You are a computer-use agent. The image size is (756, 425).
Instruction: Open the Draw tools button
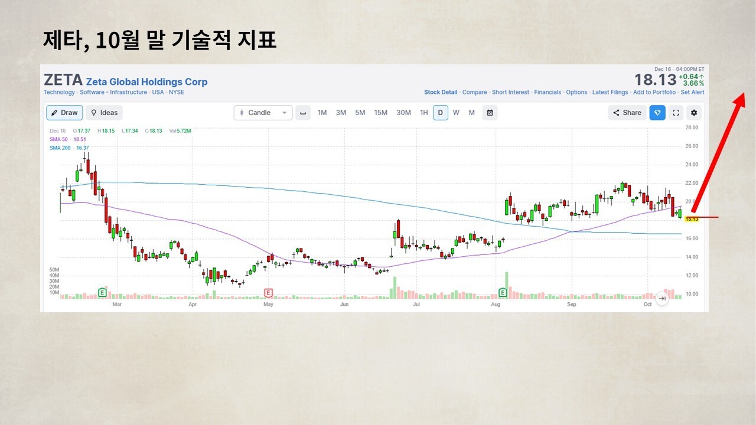64,113
